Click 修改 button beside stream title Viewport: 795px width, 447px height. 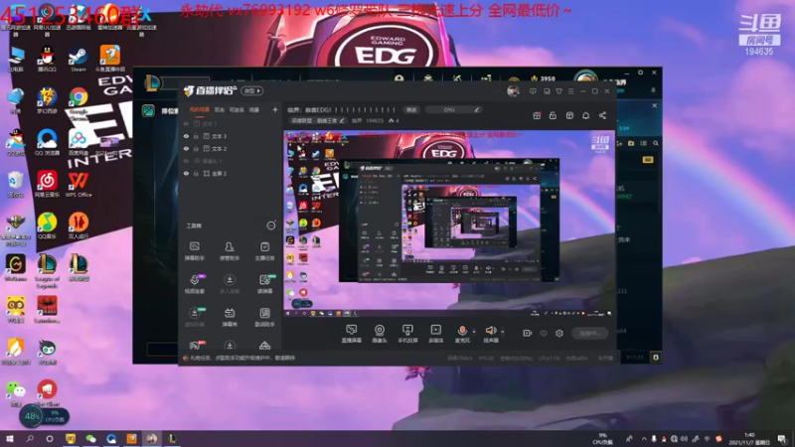[x=410, y=109]
